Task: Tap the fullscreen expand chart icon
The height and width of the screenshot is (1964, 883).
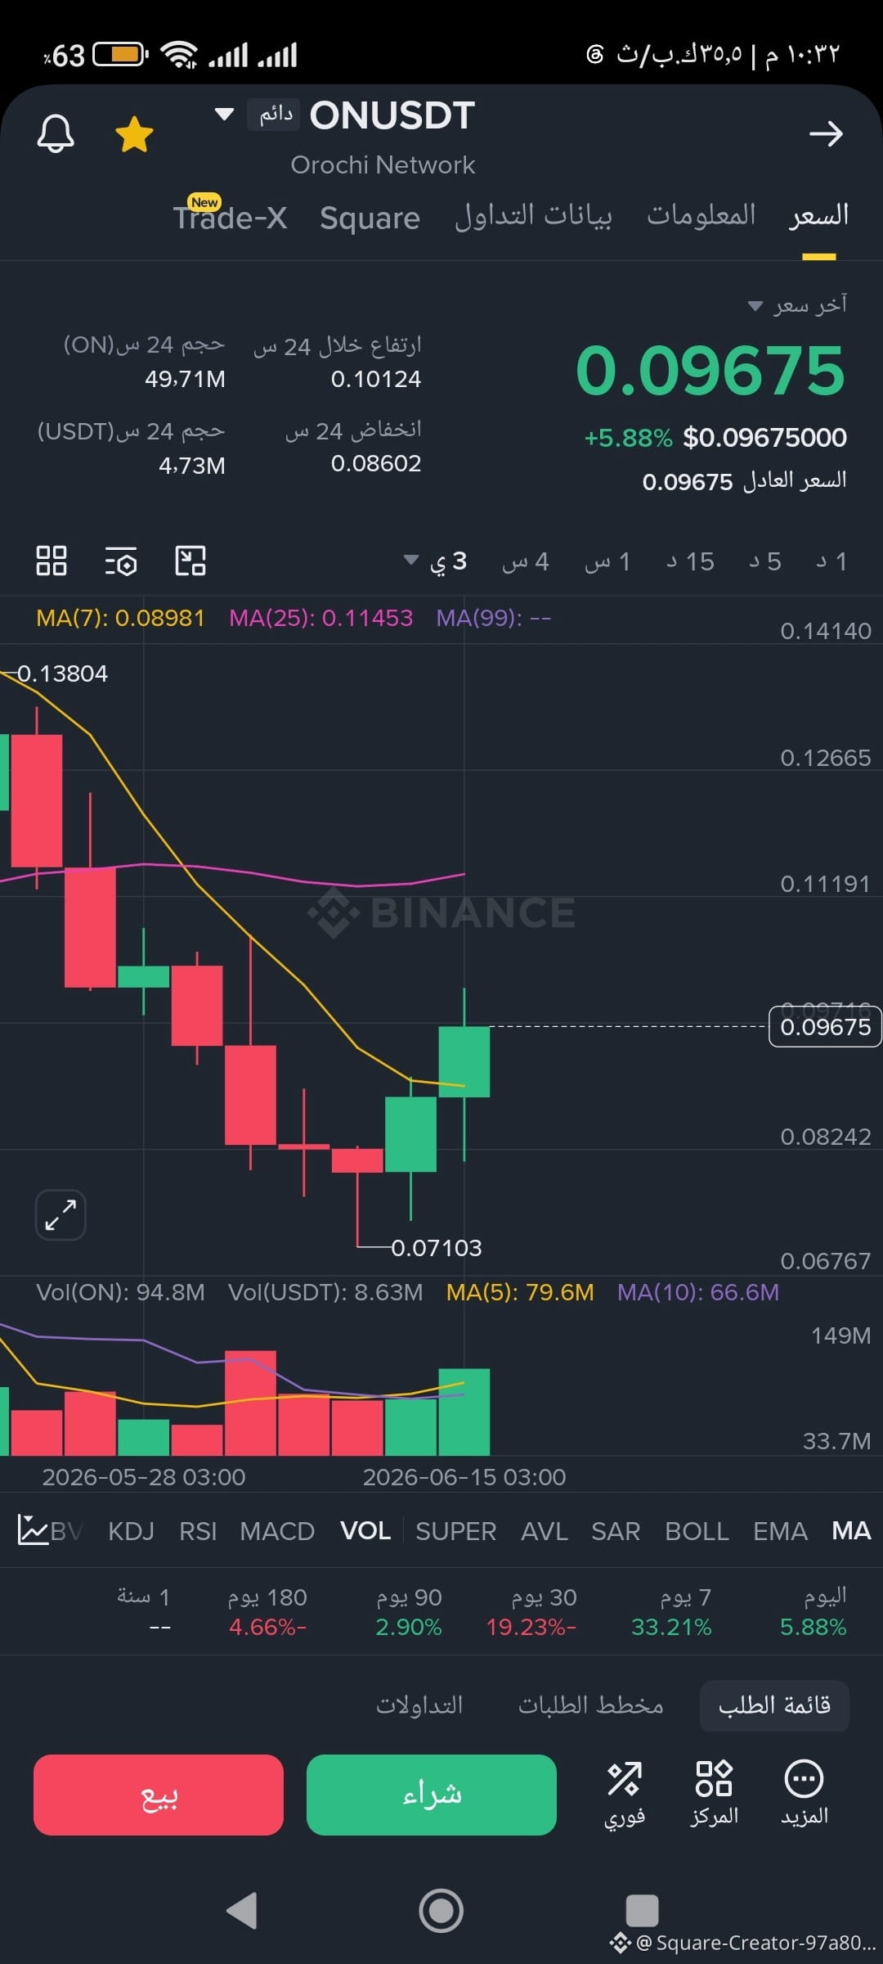Action: click(61, 1214)
